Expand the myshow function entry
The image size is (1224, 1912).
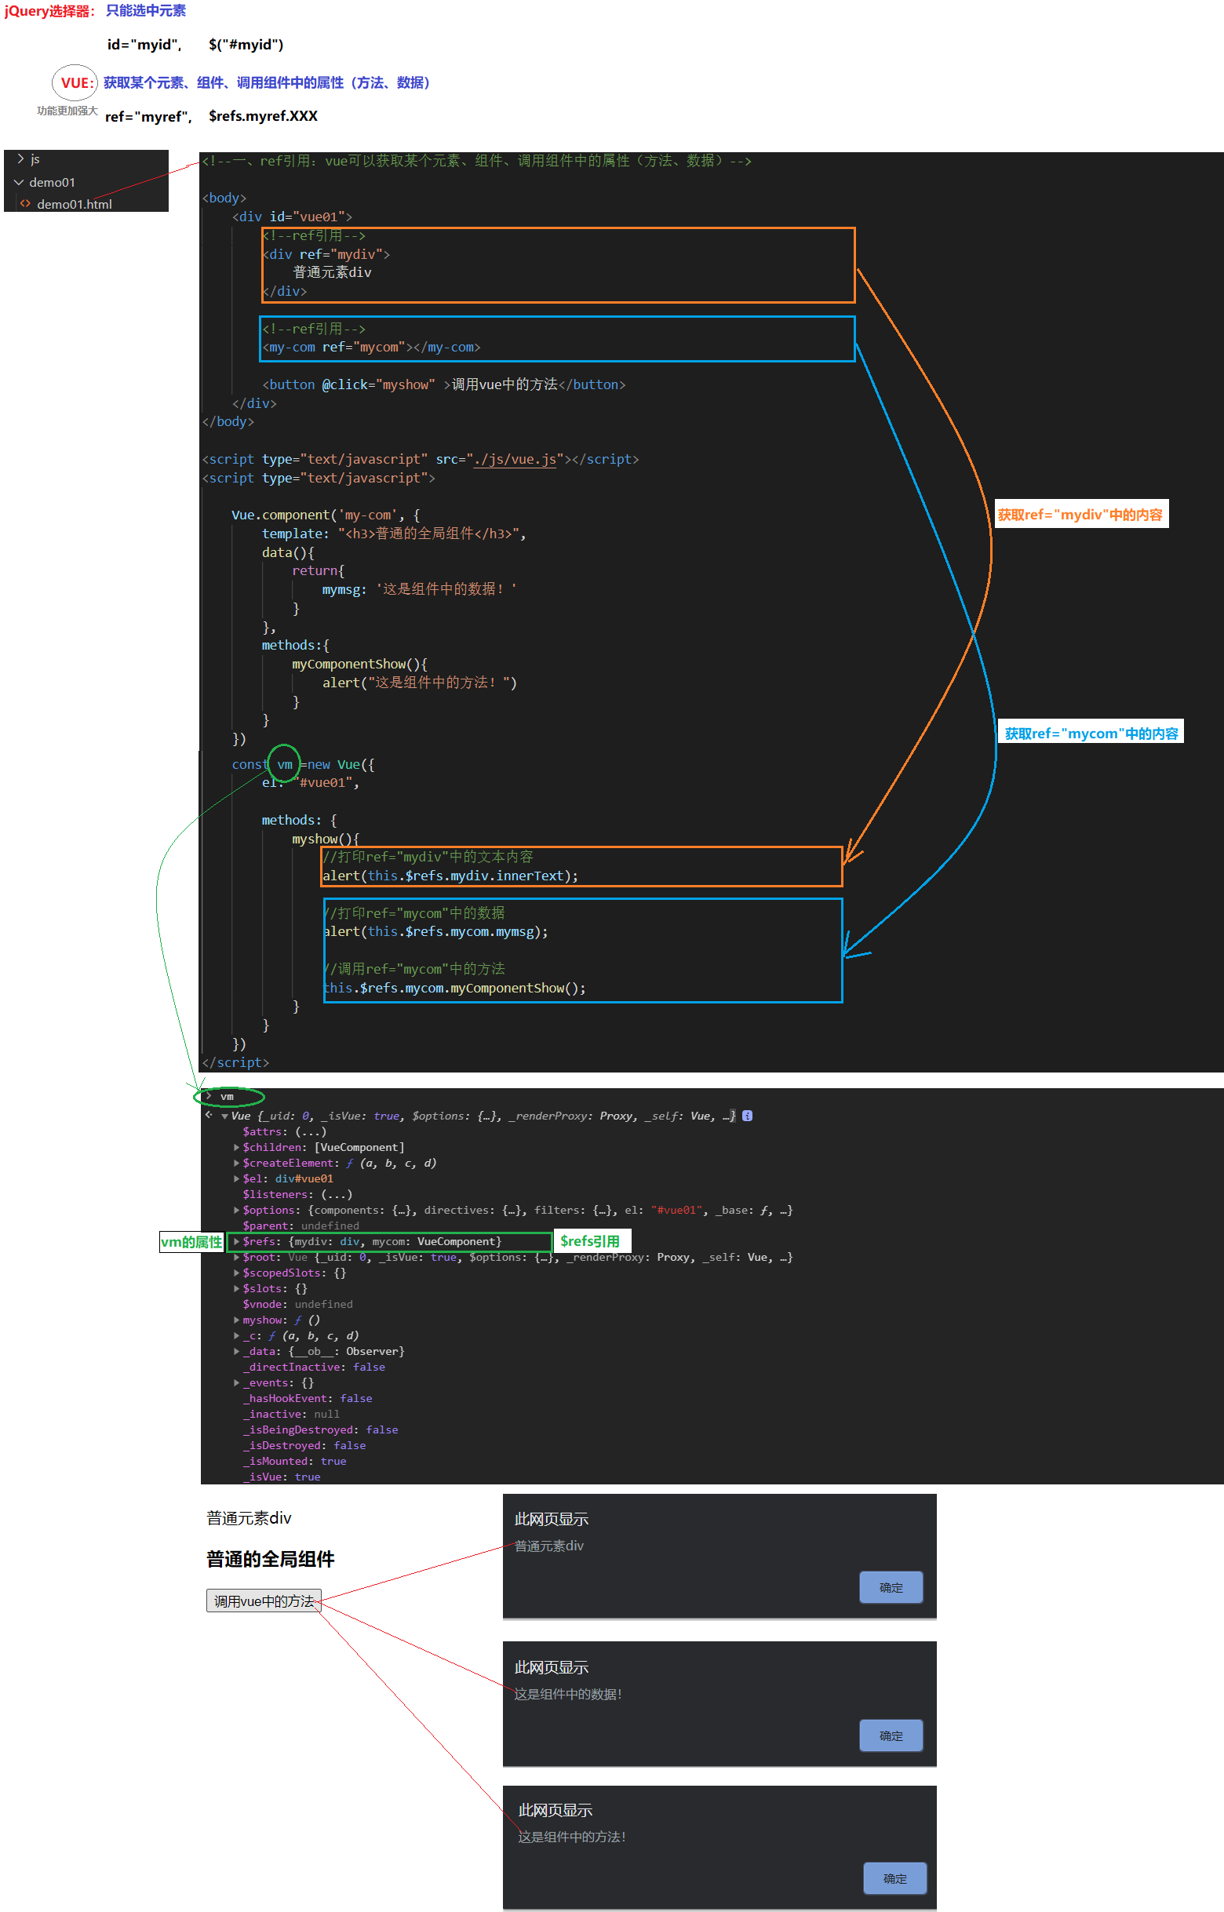pyautogui.click(x=237, y=1320)
